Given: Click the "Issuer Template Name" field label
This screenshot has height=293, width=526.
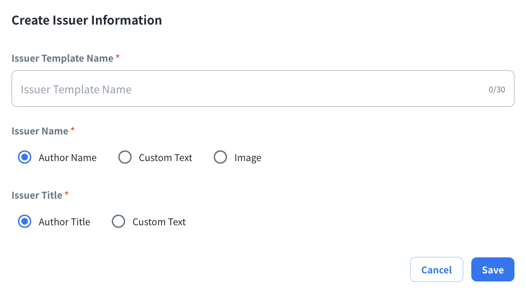Looking at the screenshot, I should [62, 58].
